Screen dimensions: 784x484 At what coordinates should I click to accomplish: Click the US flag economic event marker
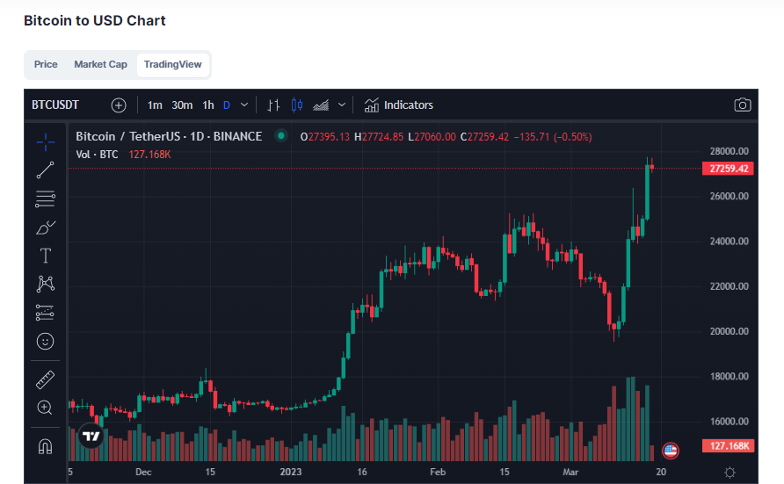click(x=671, y=451)
